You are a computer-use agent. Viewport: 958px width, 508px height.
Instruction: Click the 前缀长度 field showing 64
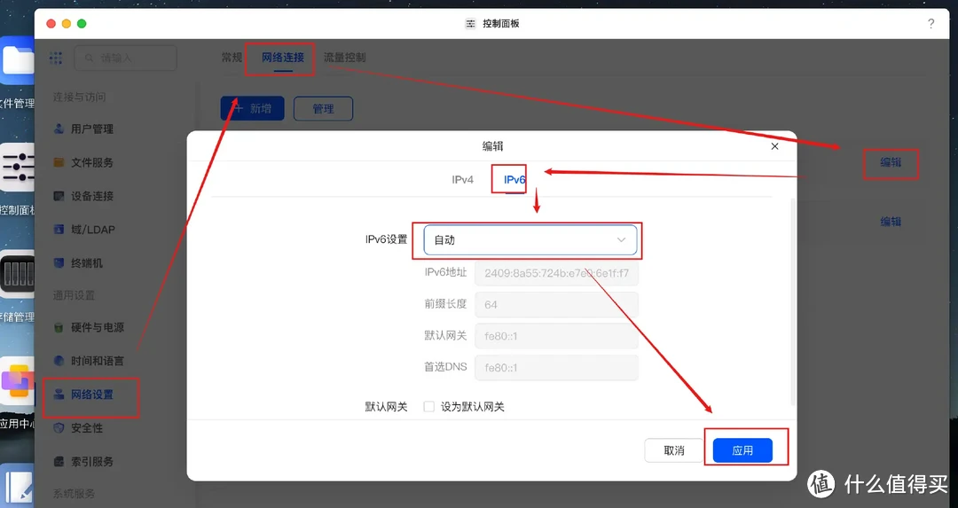click(x=556, y=304)
